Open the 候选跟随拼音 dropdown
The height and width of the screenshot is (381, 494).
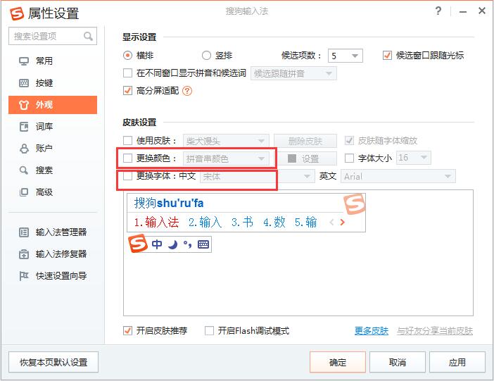tap(293, 73)
